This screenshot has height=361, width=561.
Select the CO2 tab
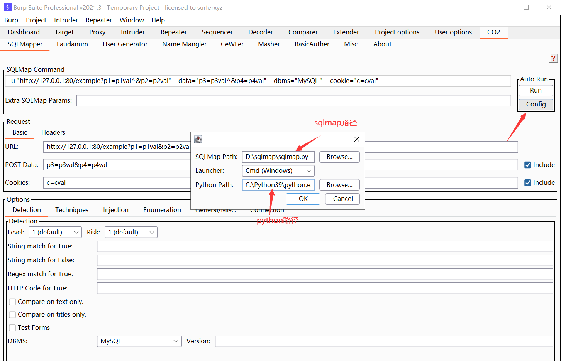[493, 32]
